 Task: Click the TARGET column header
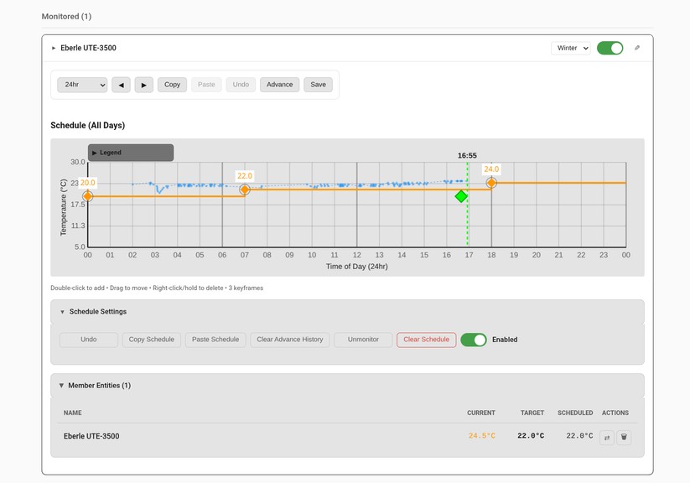click(532, 413)
